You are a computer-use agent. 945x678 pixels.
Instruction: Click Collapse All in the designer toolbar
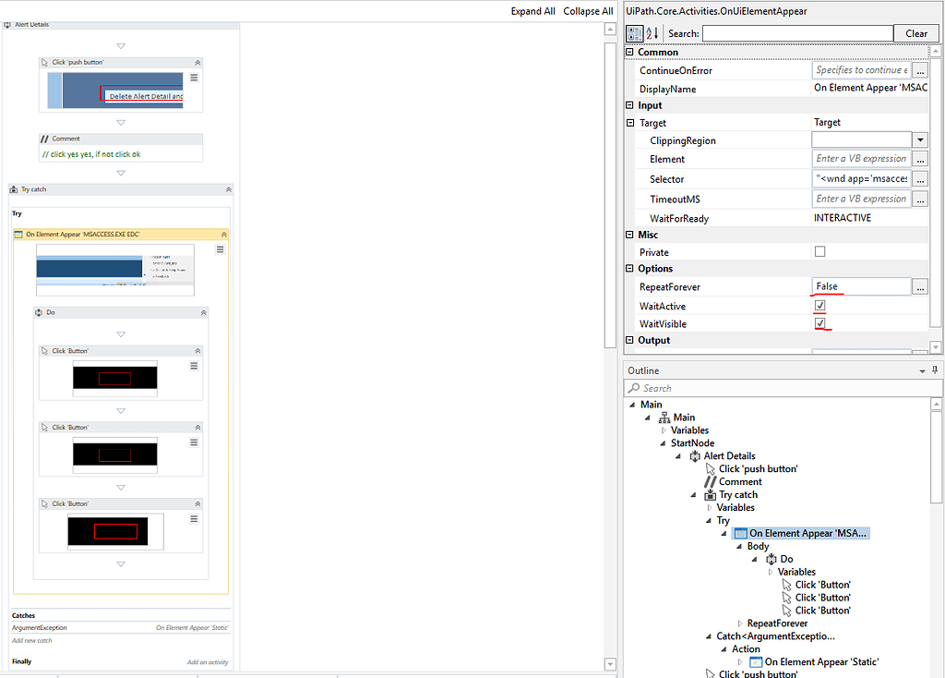[588, 11]
